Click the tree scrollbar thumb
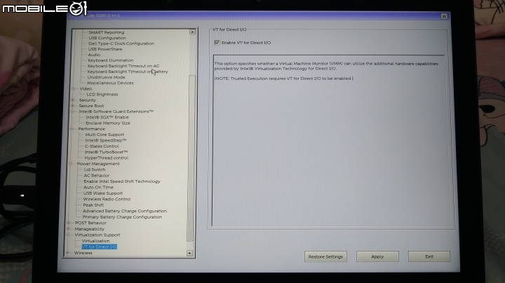505x283 pixels. click(191, 158)
